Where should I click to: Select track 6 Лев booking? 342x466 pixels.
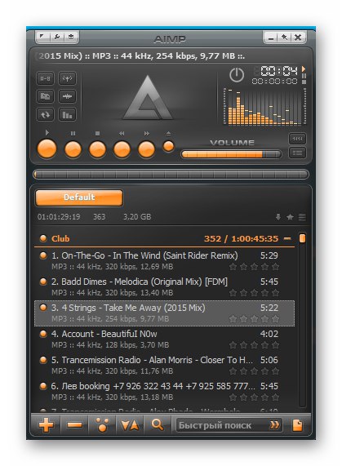click(x=164, y=392)
